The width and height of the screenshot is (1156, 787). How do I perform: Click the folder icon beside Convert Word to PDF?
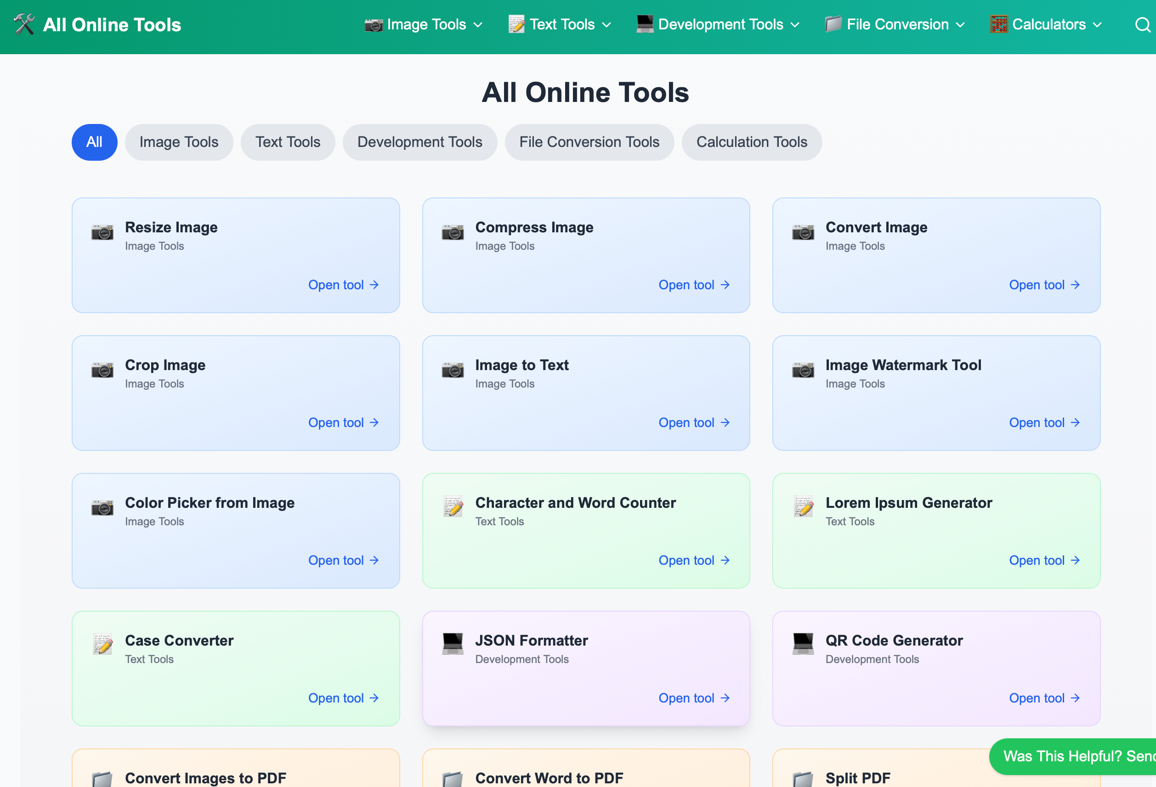tap(453, 779)
